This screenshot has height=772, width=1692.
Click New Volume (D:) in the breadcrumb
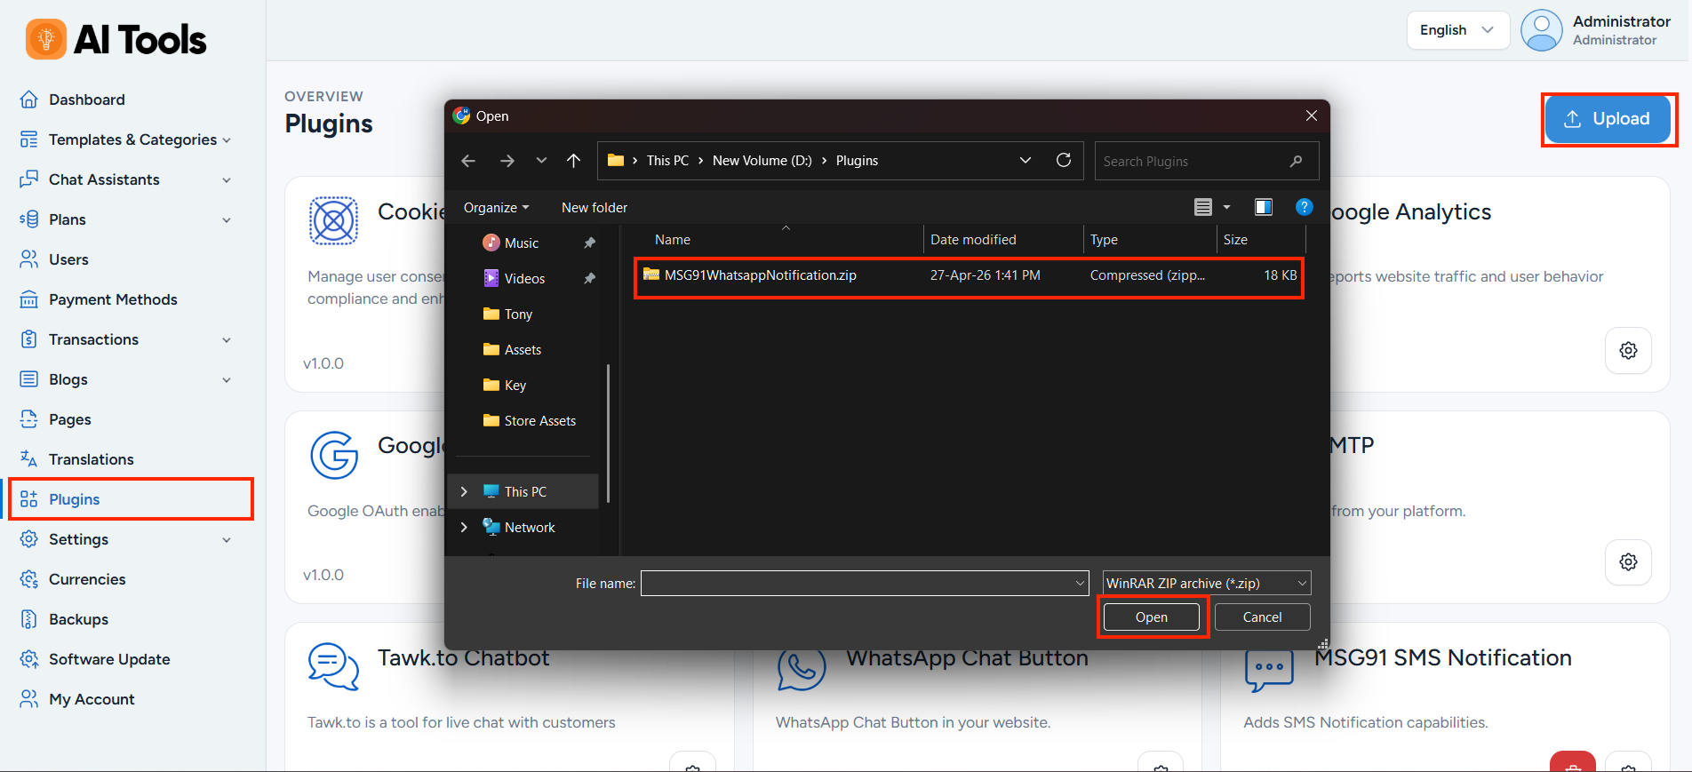pos(762,161)
